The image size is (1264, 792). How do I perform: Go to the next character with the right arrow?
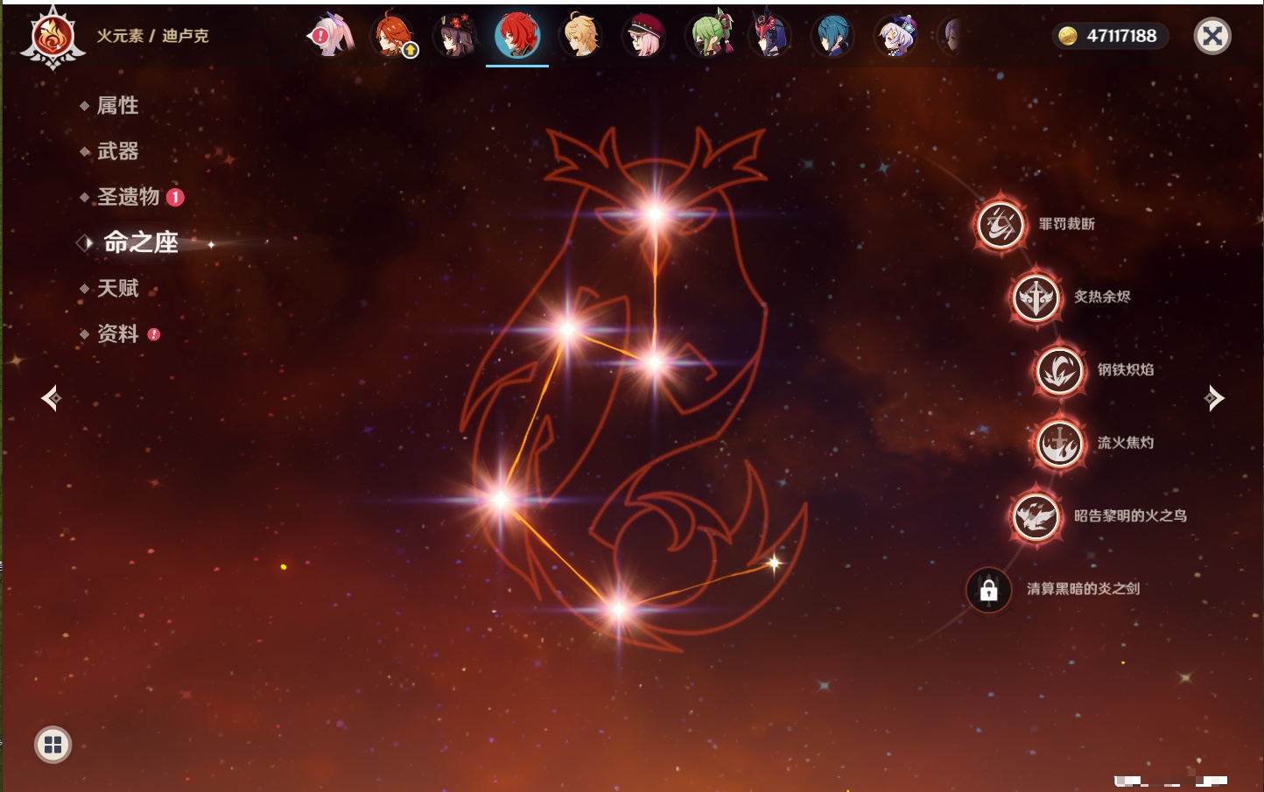click(1214, 398)
